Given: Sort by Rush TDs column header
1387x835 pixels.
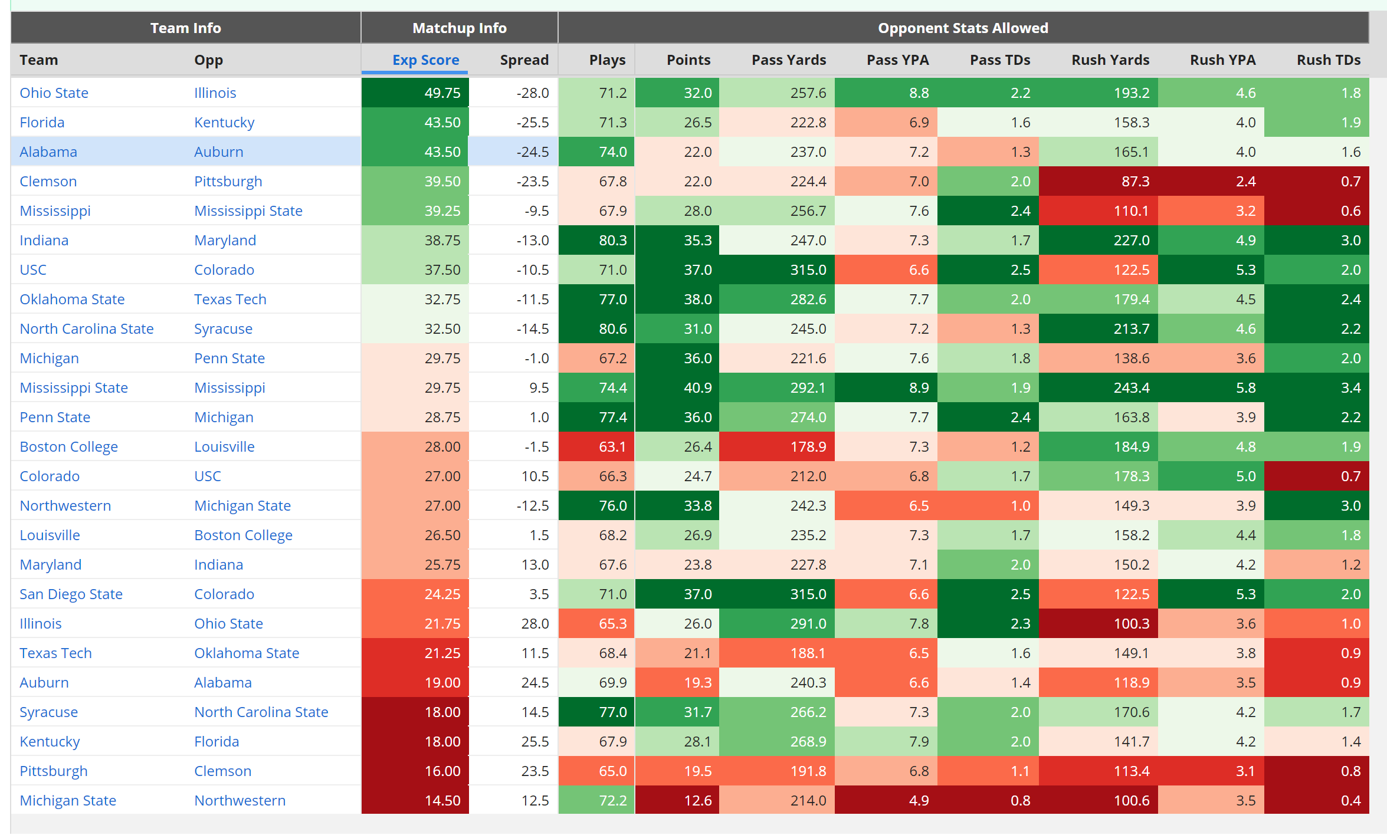Looking at the screenshot, I should click(x=1328, y=60).
